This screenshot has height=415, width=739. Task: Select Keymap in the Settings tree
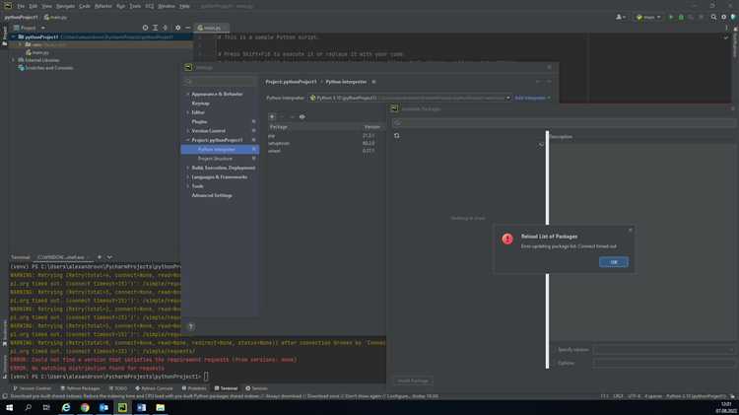click(201, 104)
